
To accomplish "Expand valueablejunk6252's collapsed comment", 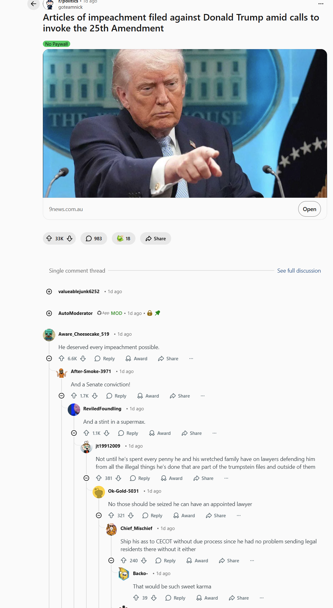I will [x=49, y=292].
